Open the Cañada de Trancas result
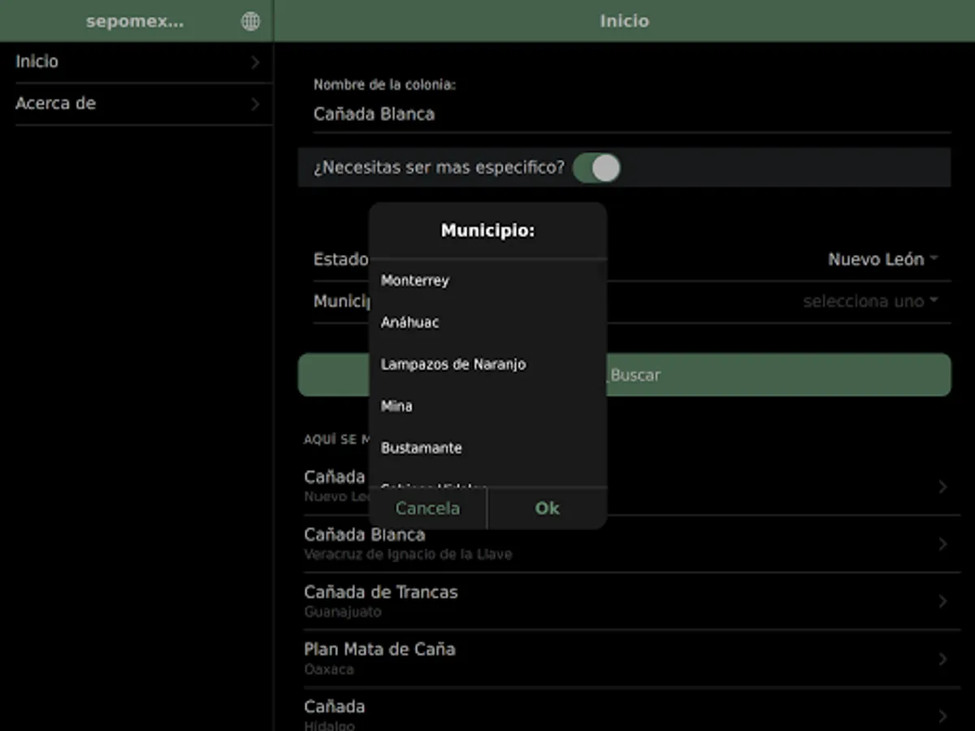 [624, 601]
